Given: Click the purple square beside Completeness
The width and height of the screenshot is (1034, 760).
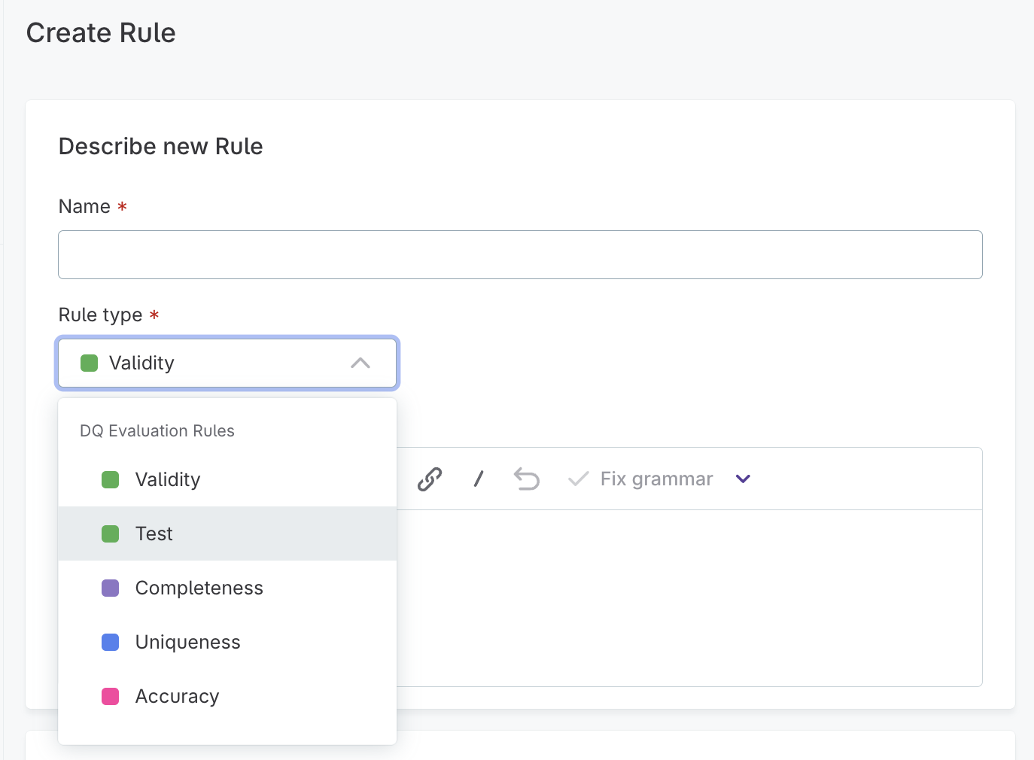Looking at the screenshot, I should (x=110, y=588).
